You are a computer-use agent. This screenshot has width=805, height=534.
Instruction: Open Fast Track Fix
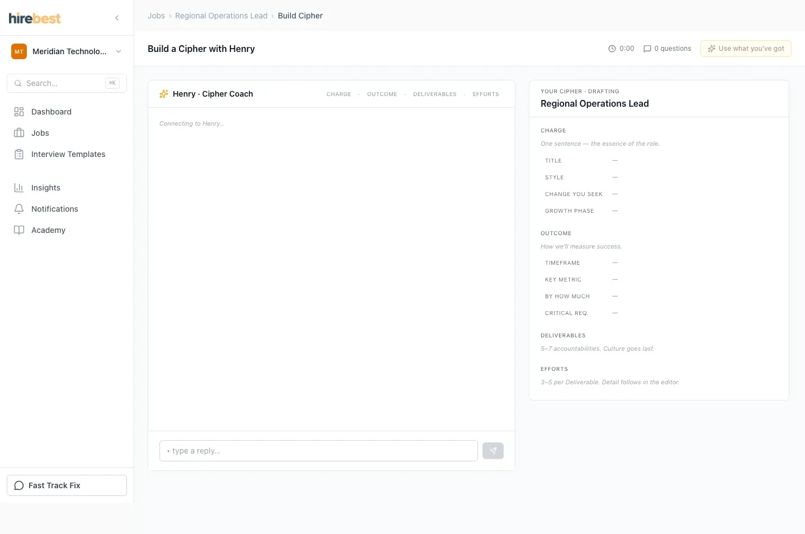coord(67,485)
